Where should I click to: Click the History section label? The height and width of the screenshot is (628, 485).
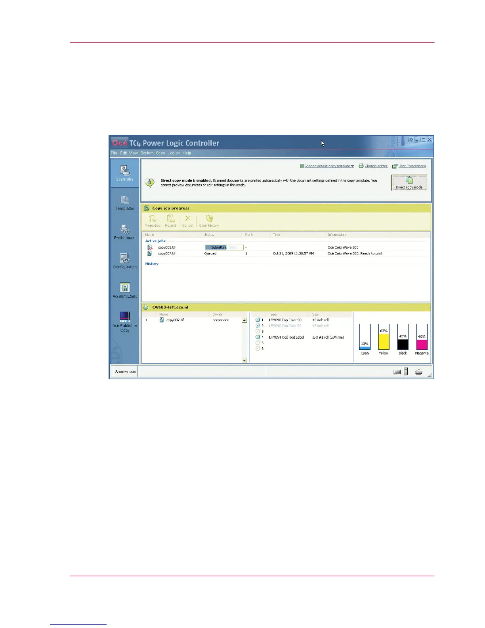pos(152,264)
